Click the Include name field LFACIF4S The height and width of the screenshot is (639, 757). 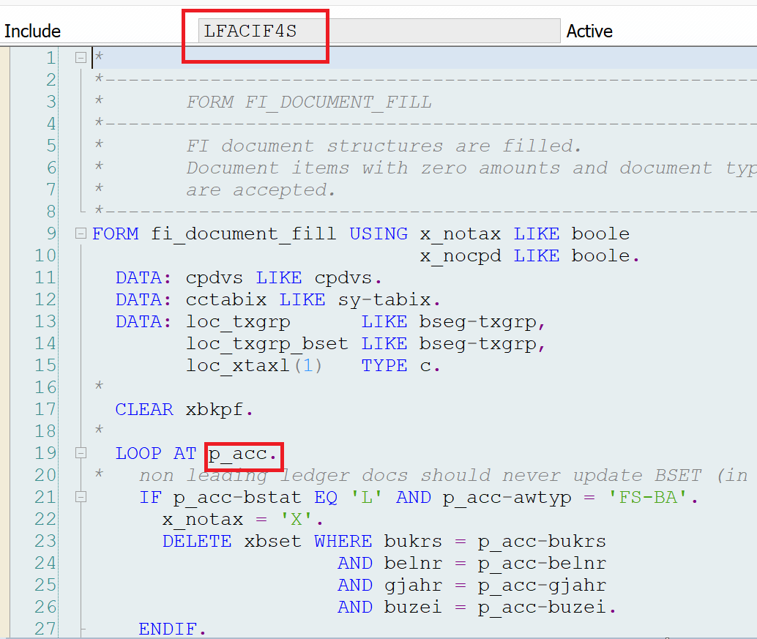pos(378,31)
